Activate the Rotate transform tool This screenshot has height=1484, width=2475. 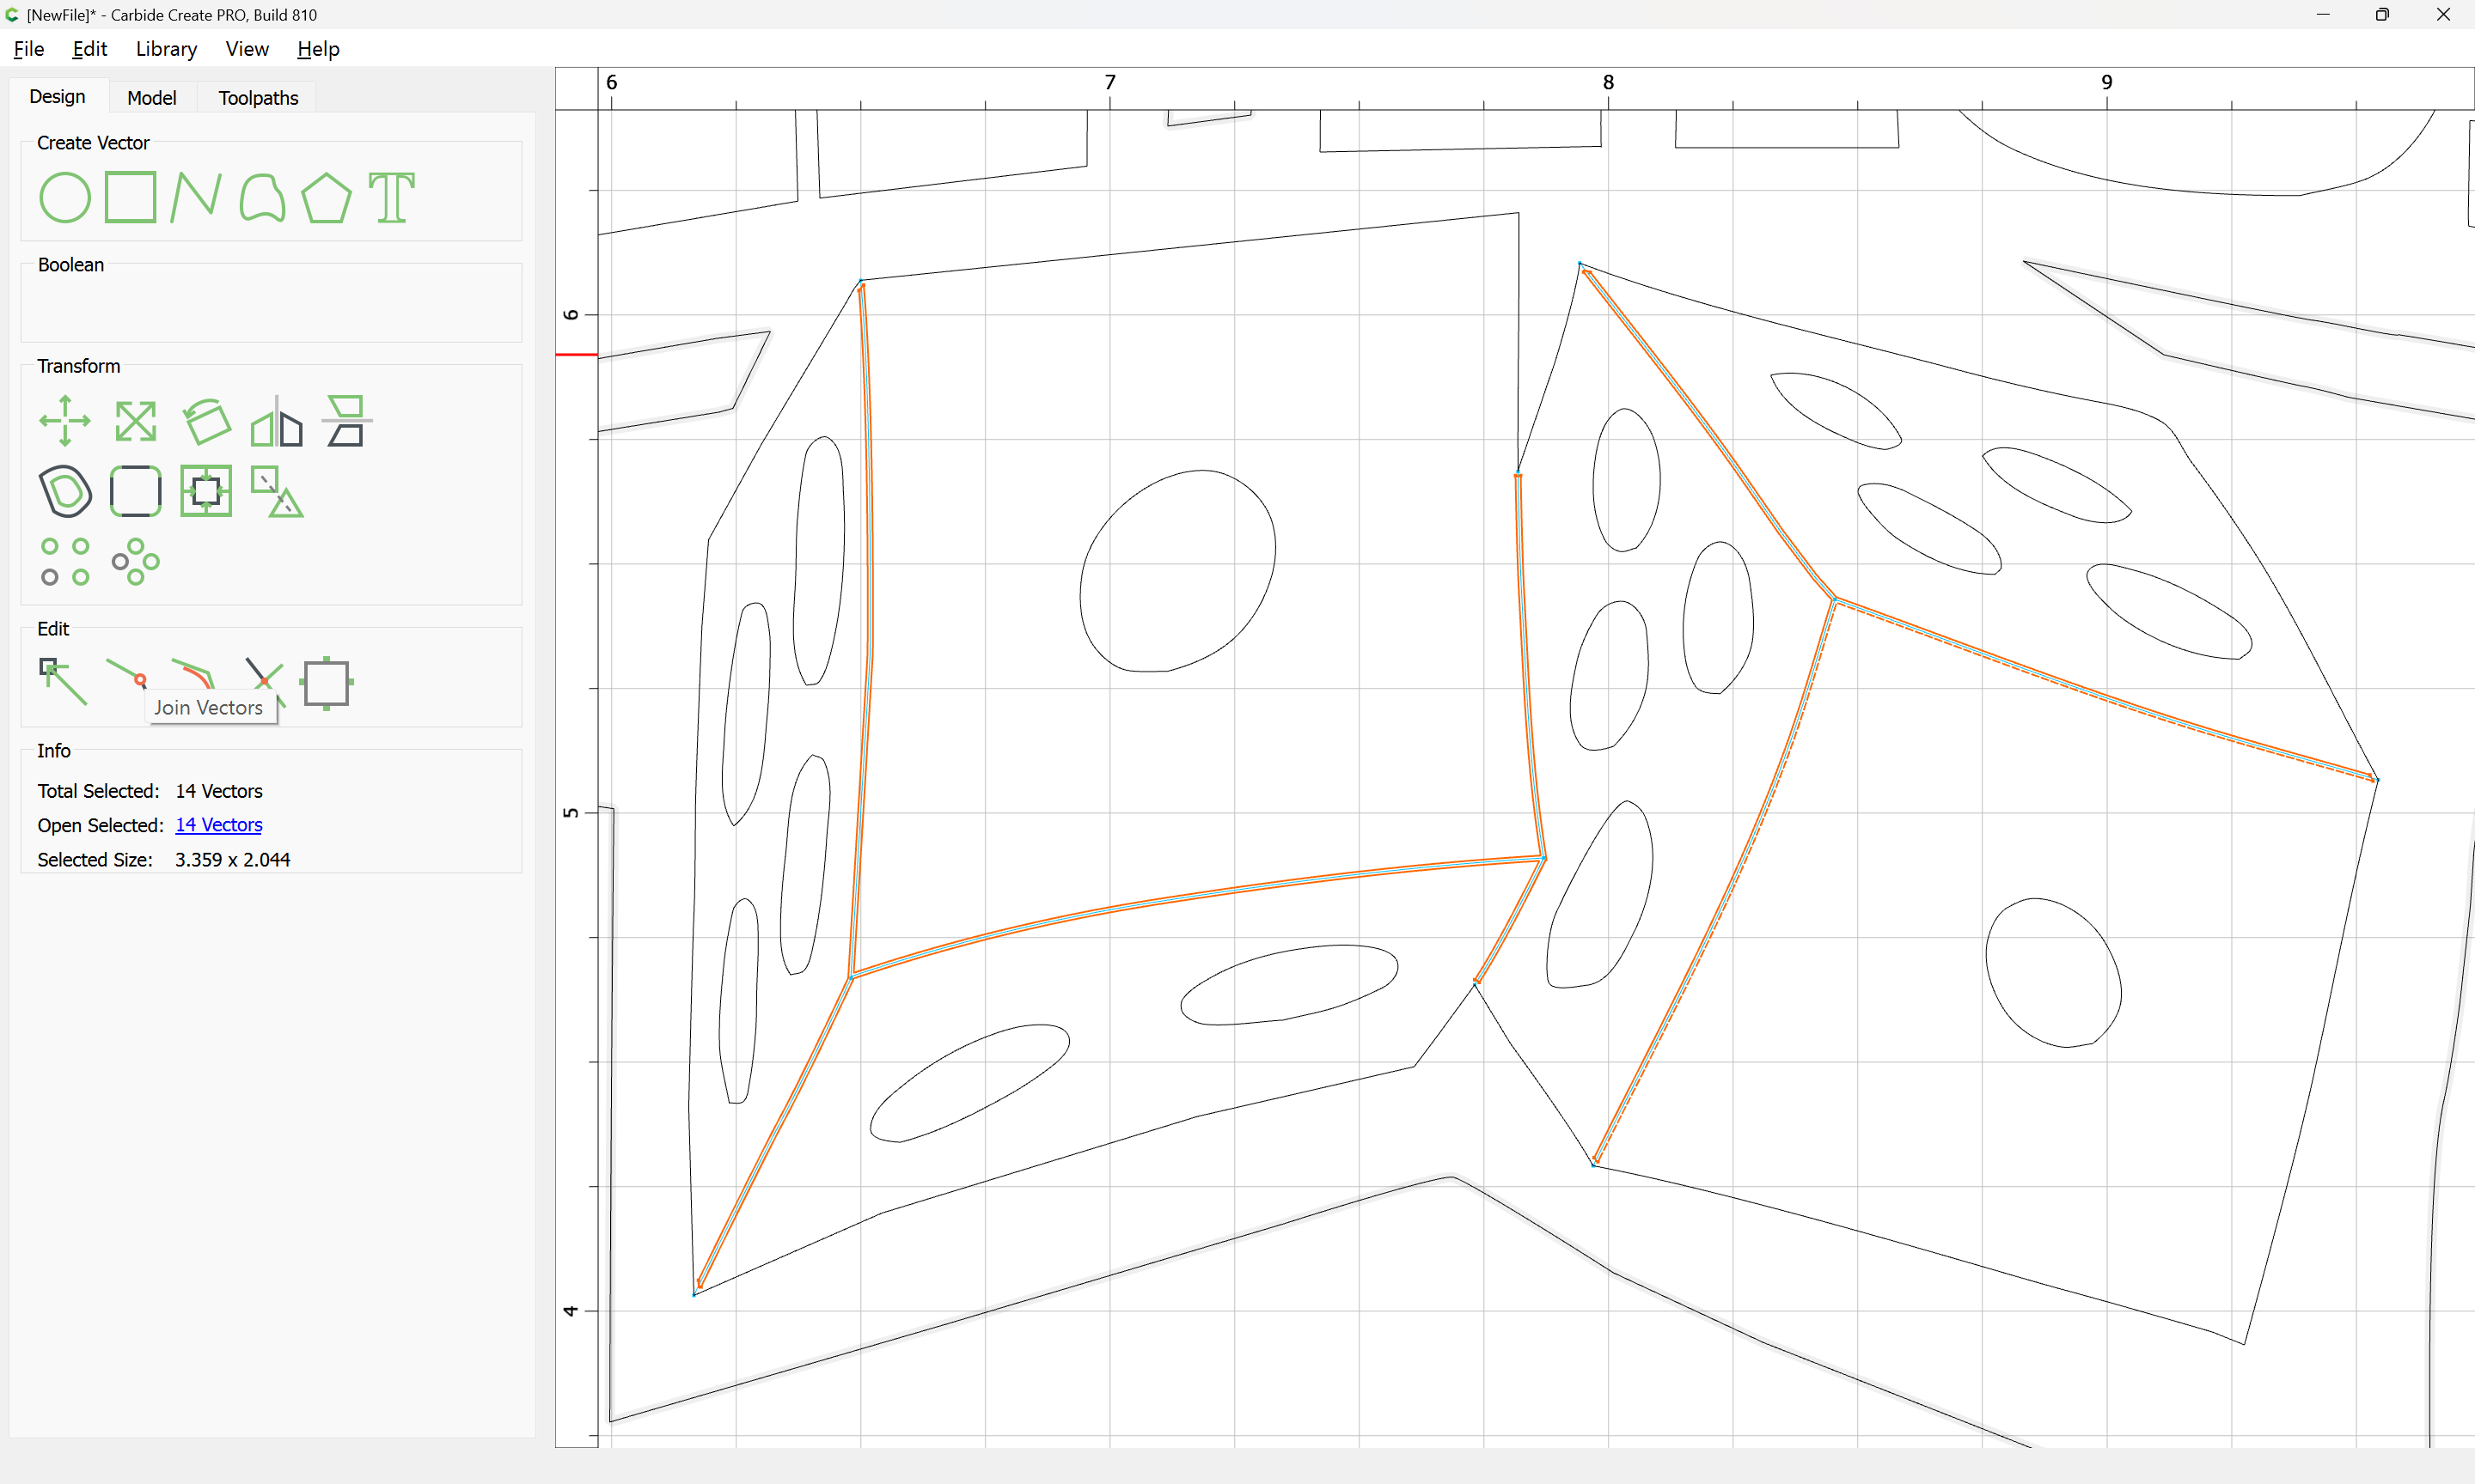click(x=207, y=421)
